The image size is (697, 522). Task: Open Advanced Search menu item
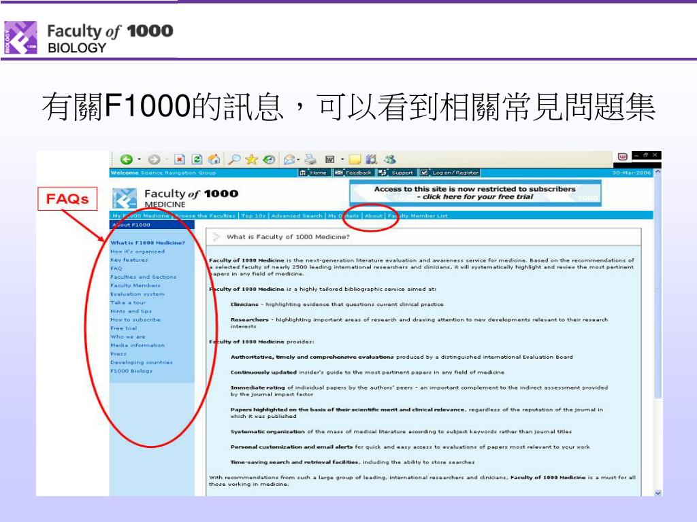(297, 215)
